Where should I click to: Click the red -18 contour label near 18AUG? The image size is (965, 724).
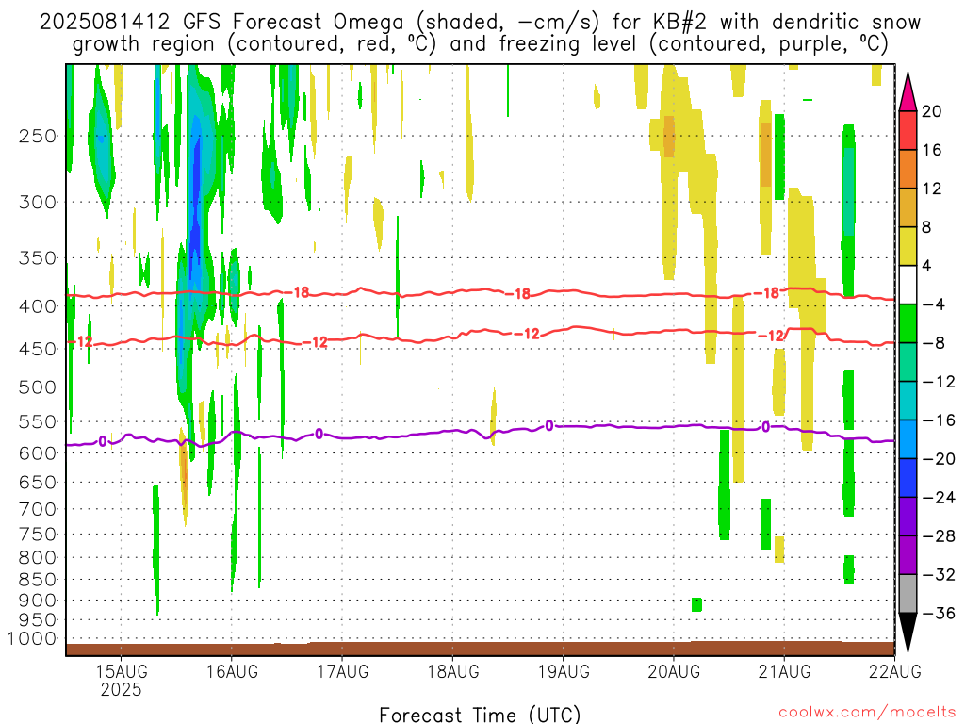pos(519,294)
